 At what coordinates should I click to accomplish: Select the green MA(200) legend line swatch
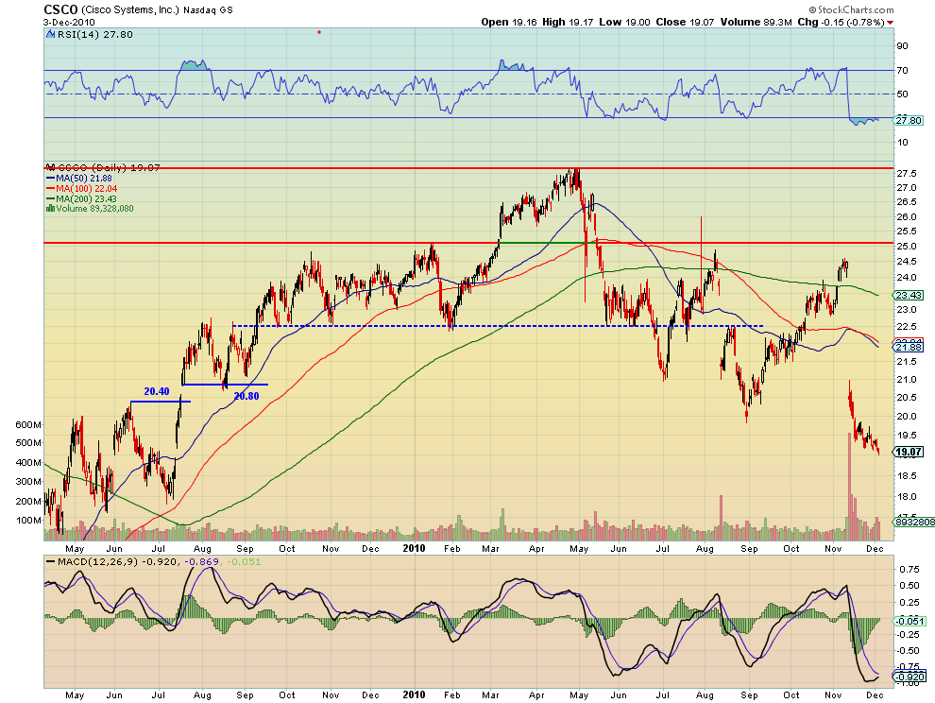[50, 198]
